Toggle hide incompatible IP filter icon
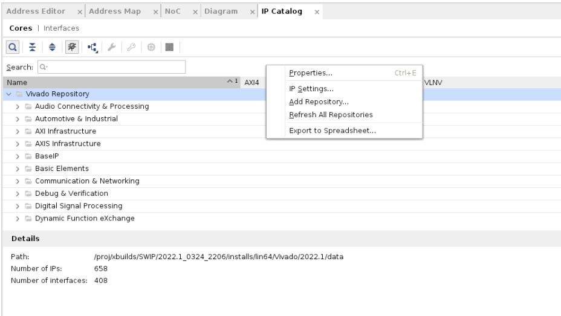 [72, 47]
